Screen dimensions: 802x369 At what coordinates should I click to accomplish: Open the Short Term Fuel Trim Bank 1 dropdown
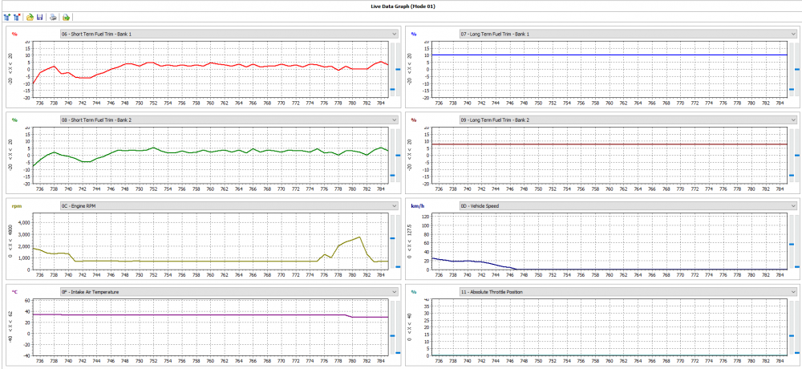[x=228, y=34]
